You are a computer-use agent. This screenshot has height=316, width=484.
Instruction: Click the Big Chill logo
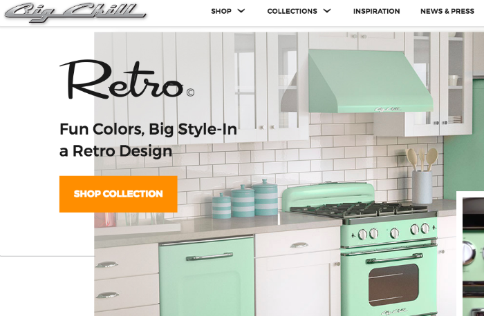[x=75, y=12]
